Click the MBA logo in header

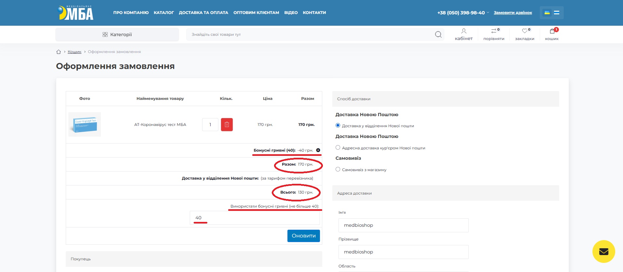(75, 13)
